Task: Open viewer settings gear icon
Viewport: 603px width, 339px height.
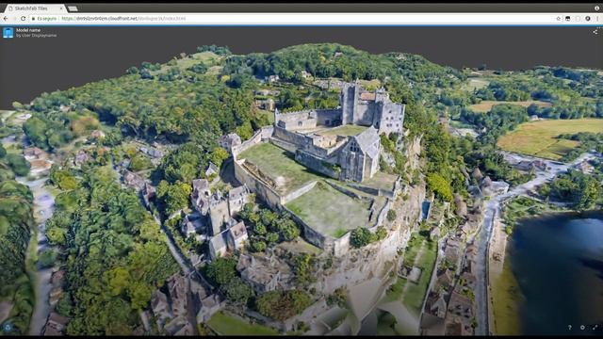Action: (x=582, y=328)
